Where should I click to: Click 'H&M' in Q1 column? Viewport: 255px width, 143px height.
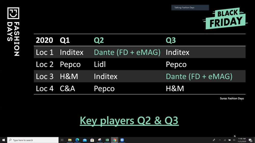click(69, 76)
